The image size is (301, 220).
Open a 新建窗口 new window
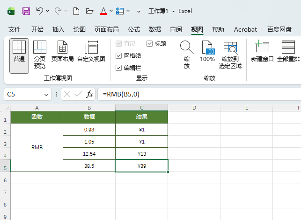[x=262, y=51]
